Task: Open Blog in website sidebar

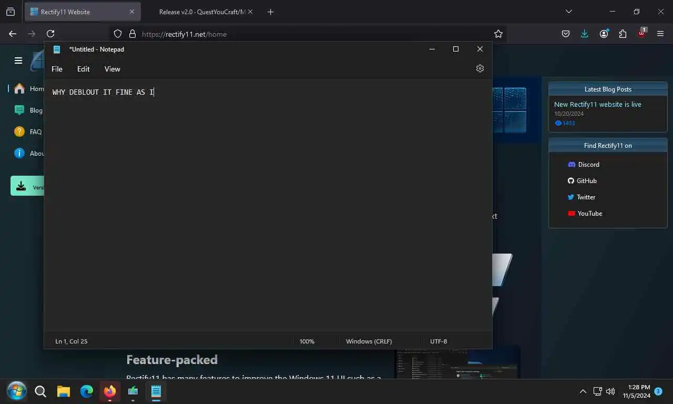Action: click(29, 110)
